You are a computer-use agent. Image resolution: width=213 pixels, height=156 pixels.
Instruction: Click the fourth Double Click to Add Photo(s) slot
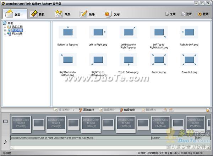(126, 124)
